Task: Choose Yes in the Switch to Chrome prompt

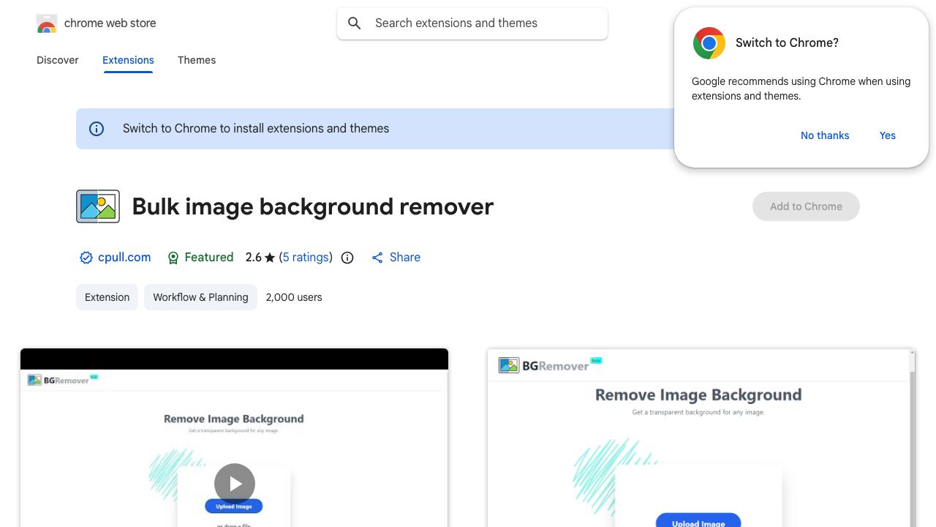Action: click(x=888, y=135)
